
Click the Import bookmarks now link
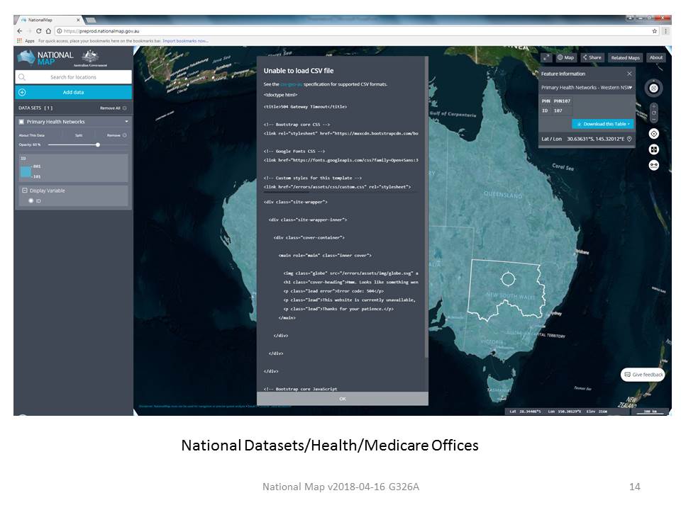185,41
